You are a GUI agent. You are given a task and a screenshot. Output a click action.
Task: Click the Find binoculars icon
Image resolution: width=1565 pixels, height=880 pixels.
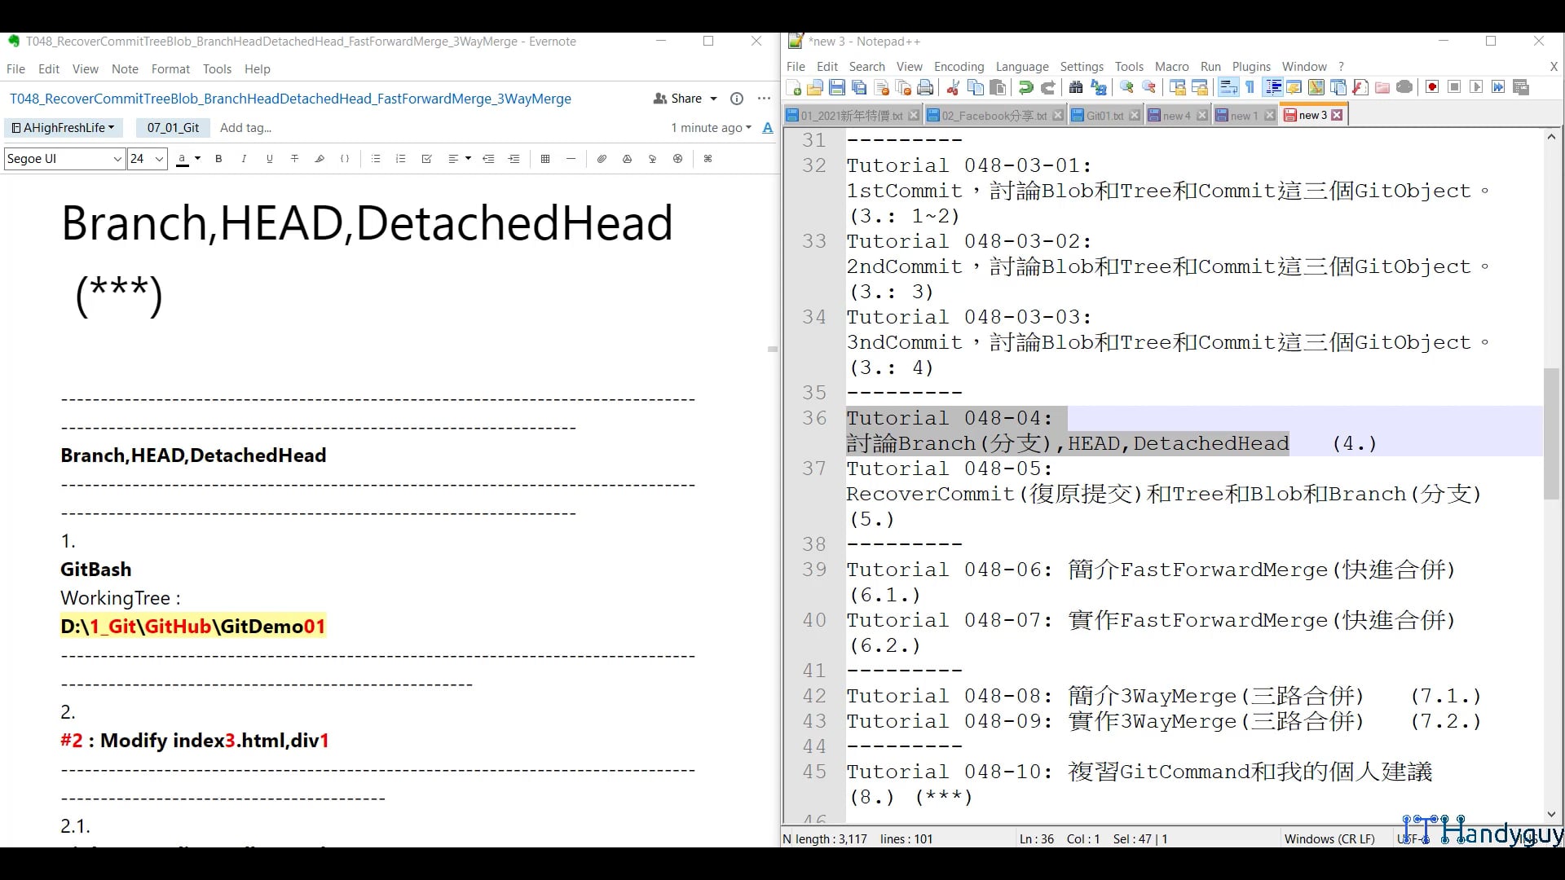pos(1076,88)
